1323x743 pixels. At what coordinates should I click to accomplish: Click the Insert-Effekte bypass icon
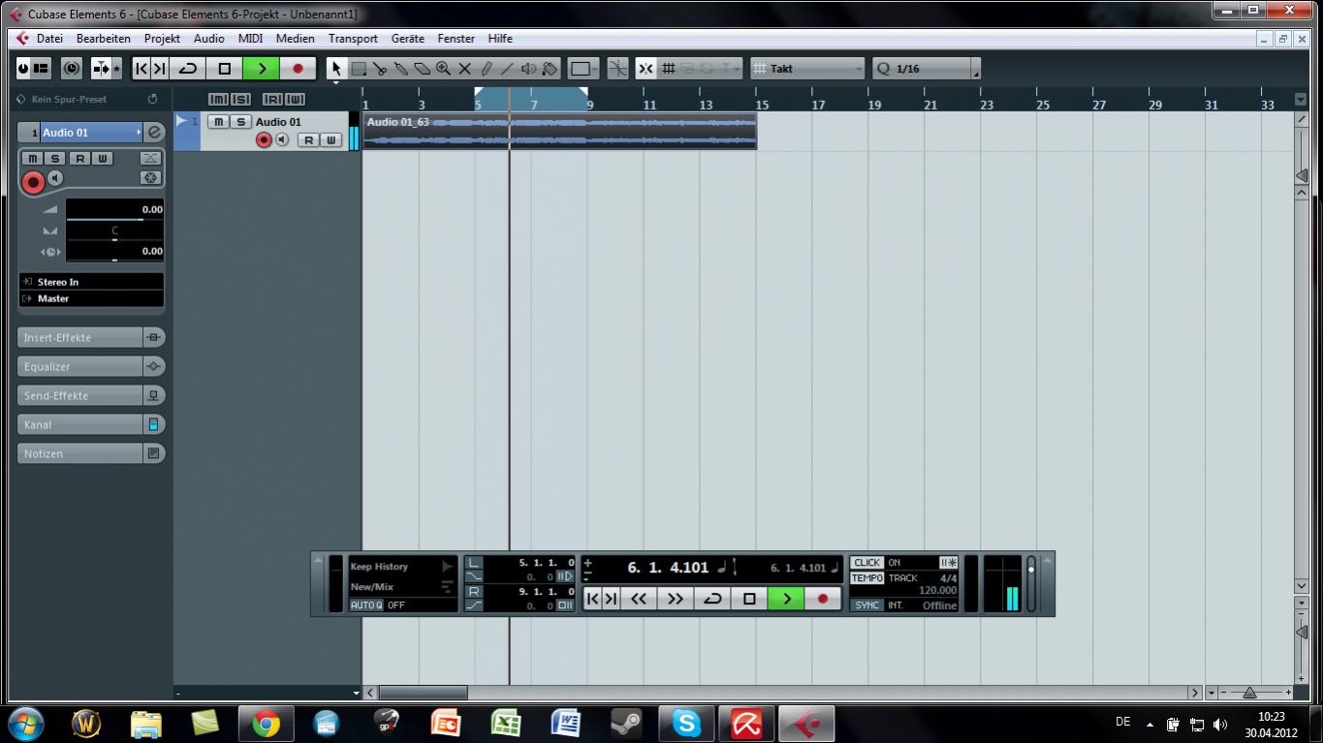tap(153, 337)
